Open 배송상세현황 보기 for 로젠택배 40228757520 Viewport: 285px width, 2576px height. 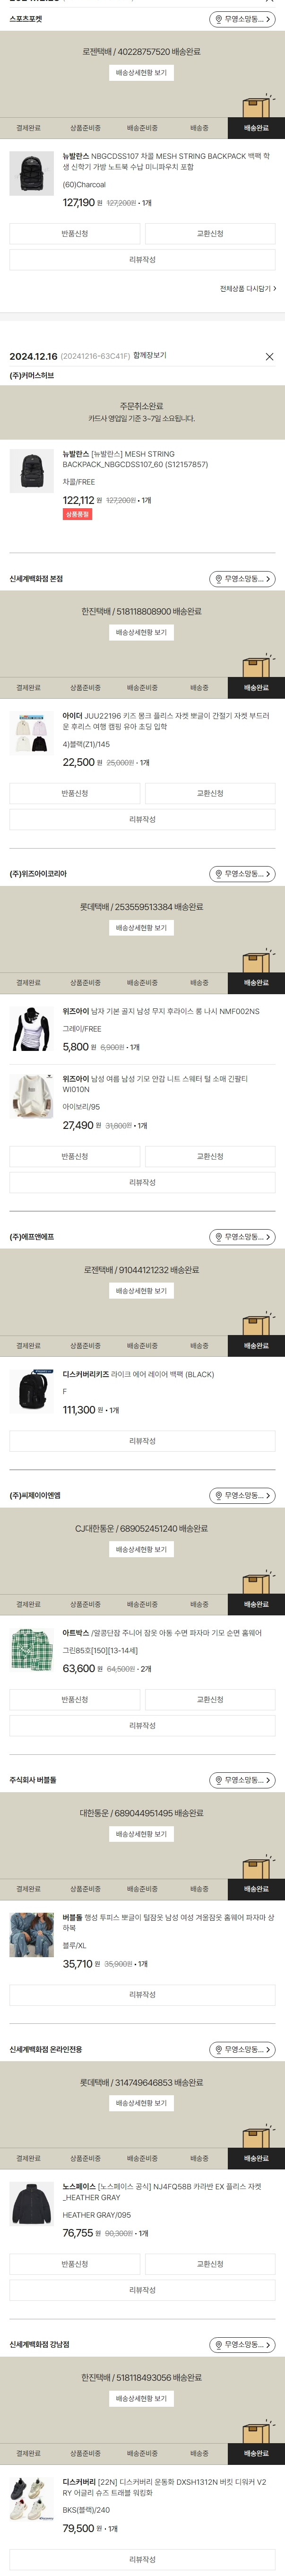[141, 73]
